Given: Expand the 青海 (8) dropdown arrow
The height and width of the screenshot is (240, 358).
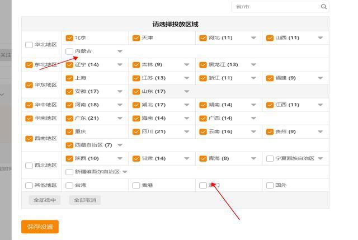Looking at the screenshot, I should (253, 158).
